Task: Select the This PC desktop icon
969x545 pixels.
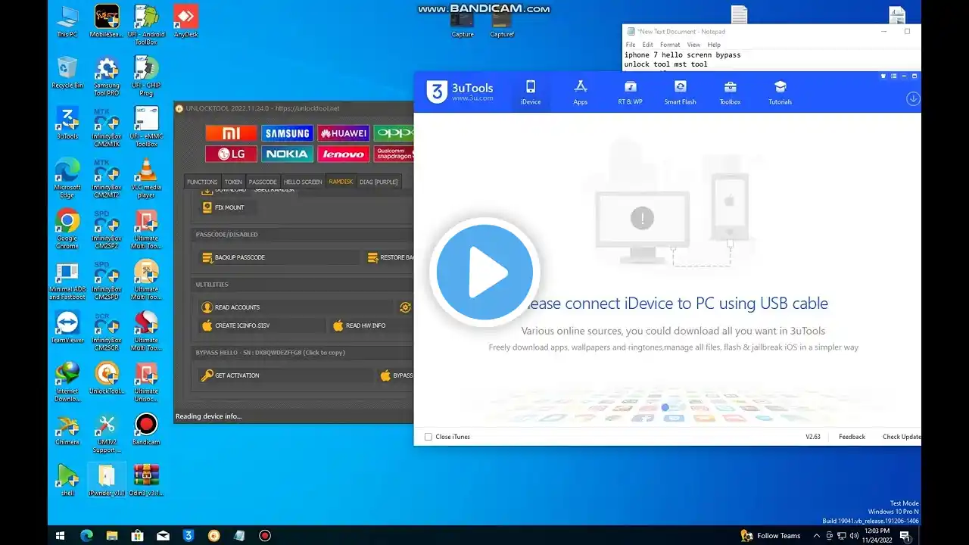Action: tap(67, 21)
